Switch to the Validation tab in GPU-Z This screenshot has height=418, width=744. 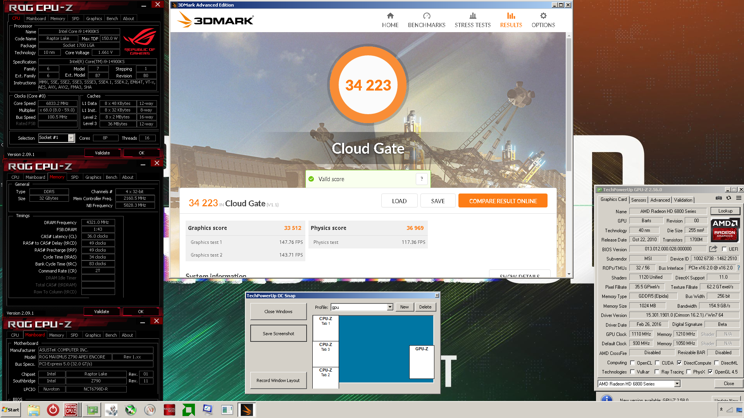point(683,200)
